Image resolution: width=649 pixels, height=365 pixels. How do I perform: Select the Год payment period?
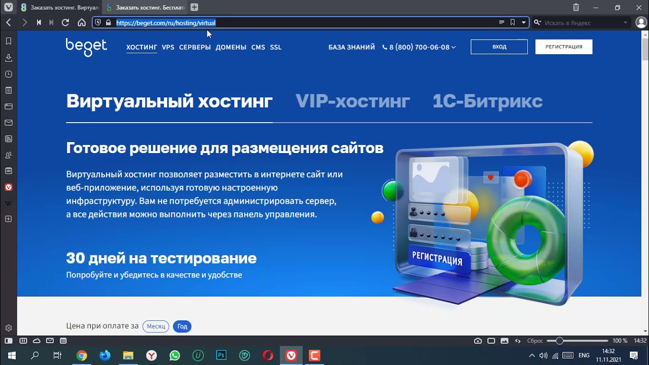coord(183,326)
